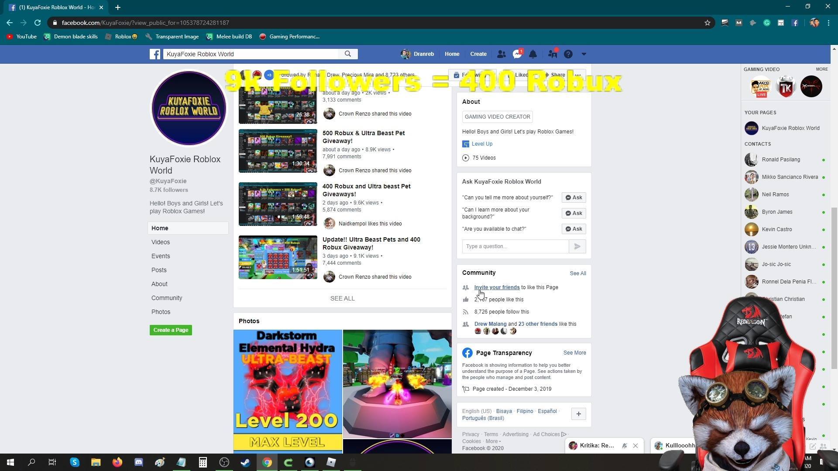Click See All in the Community box
Image resolution: width=838 pixels, height=471 pixels.
(x=578, y=273)
